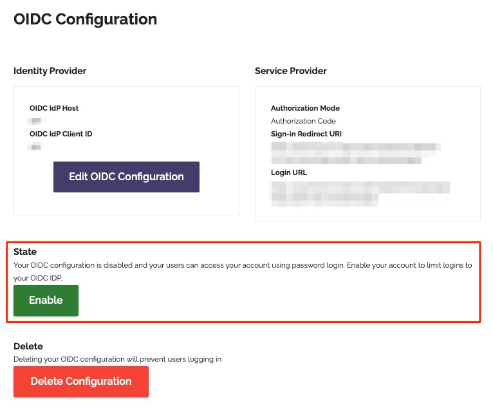Select the Authorization Code value text

click(x=303, y=121)
